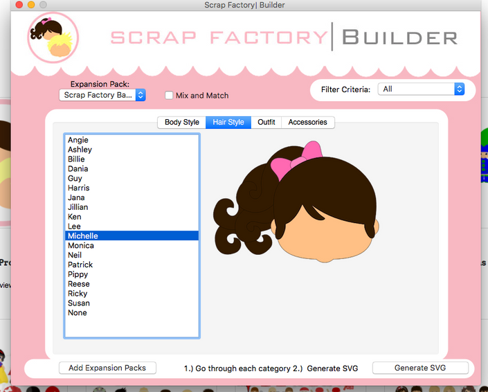Screen dimensions: 488x392
Task: Switch to the Outfit tab
Action: pos(266,122)
